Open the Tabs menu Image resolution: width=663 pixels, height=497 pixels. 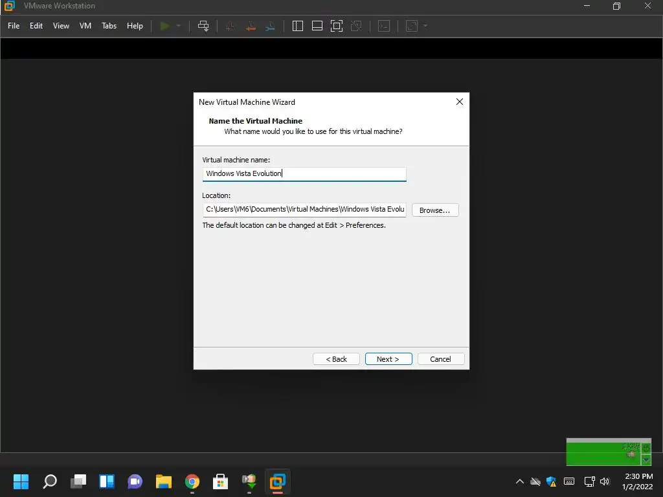coord(109,26)
